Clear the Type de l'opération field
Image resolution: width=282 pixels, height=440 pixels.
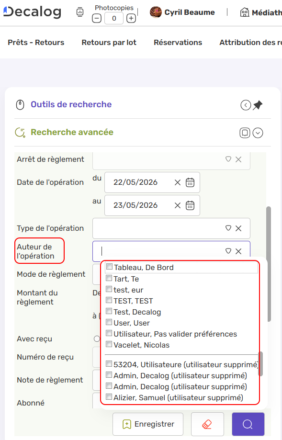[238, 228]
